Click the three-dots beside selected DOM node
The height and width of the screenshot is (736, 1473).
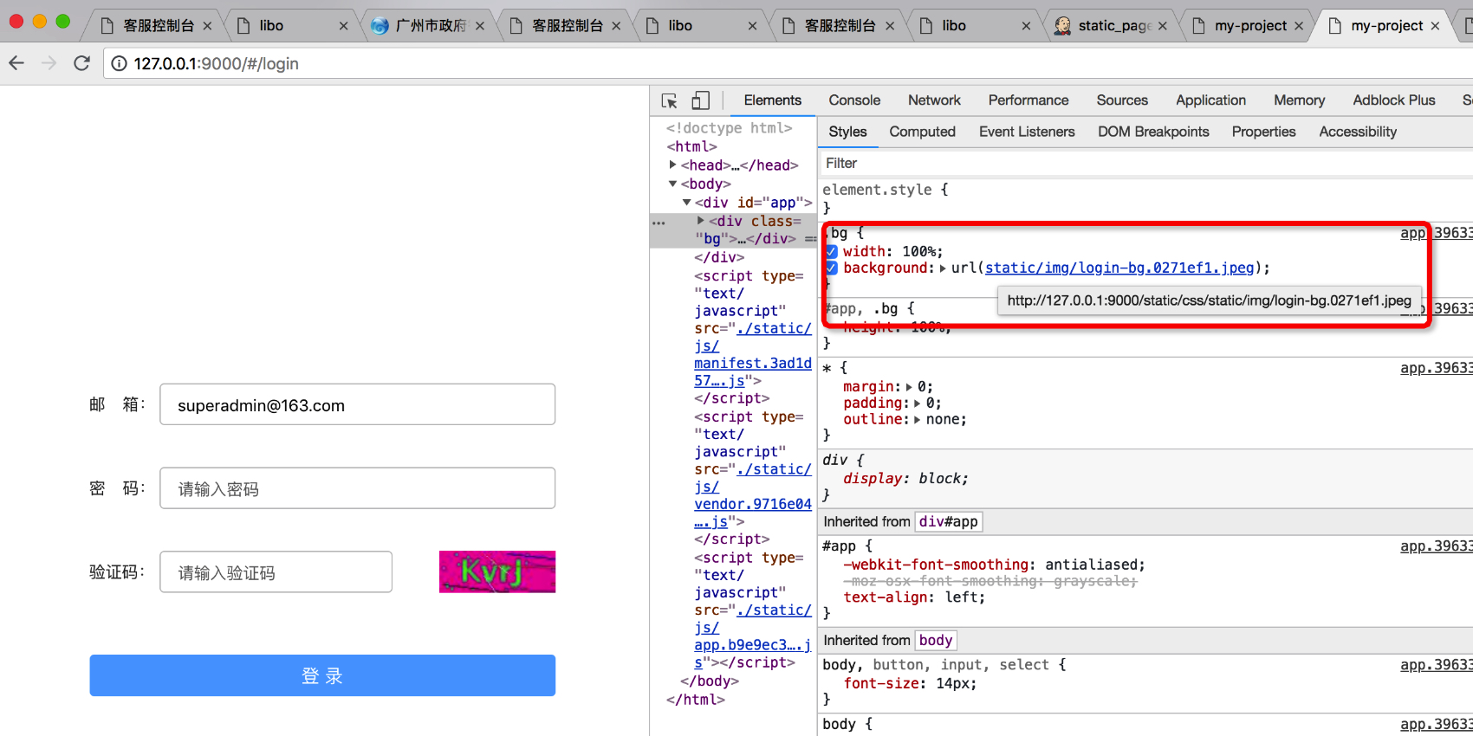tap(659, 223)
